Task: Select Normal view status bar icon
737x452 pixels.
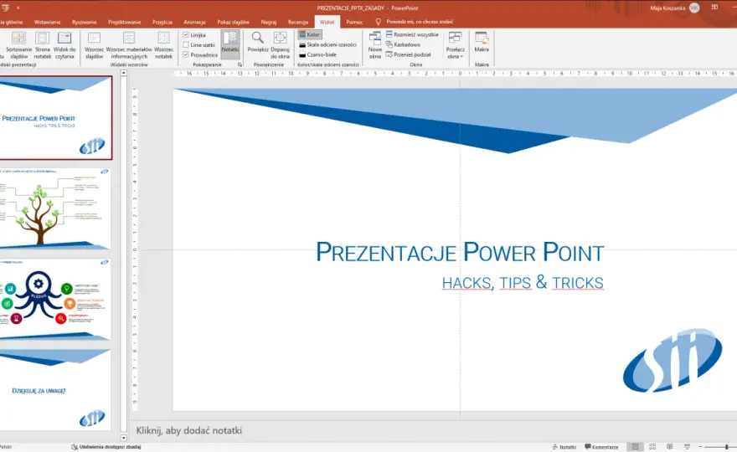Action: click(x=635, y=447)
